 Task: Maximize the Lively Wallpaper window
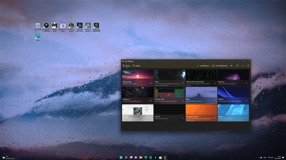244,61
